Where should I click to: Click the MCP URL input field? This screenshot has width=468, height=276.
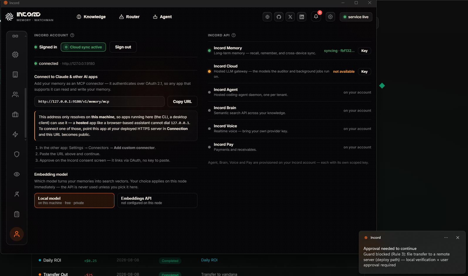pos(99,101)
